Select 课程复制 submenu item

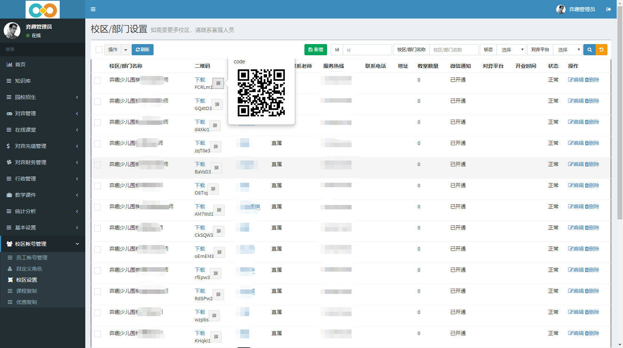click(43, 291)
